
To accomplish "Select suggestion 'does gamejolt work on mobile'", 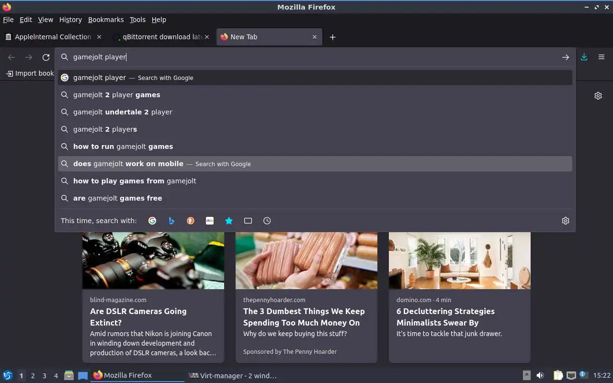I will [x=315, y=164].
